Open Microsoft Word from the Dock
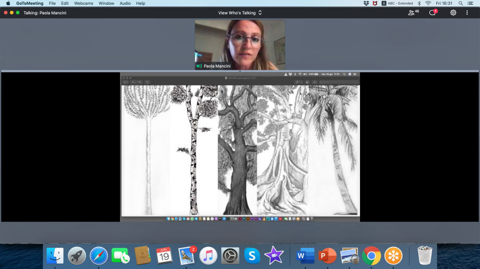480x269 pixels. (306, 256)
